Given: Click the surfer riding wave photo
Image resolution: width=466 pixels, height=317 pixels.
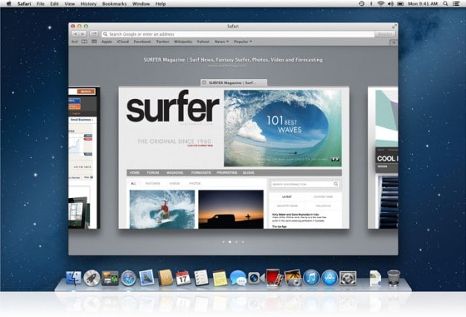Looking at the screenshot, I should click(162, 209).
